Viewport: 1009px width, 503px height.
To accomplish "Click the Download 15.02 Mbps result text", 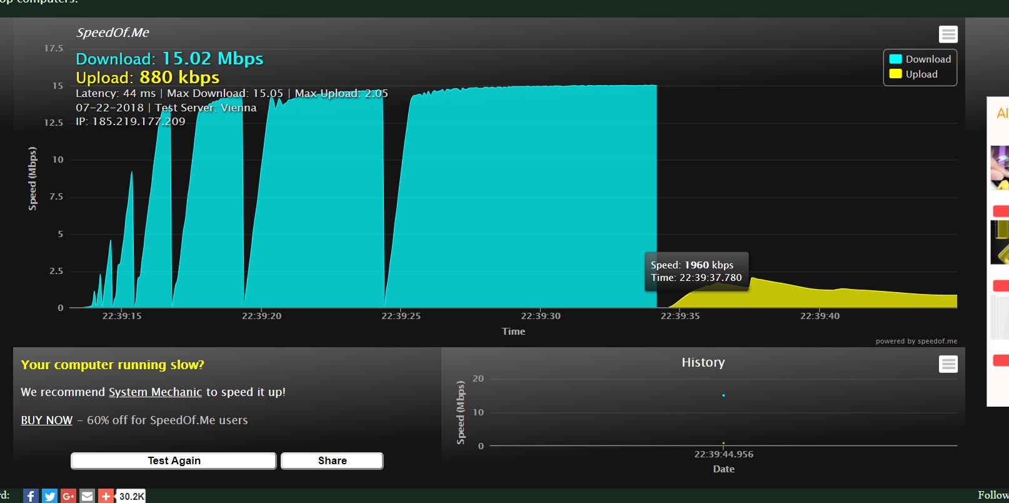I will pyautogui.click(x=169, y=59).
